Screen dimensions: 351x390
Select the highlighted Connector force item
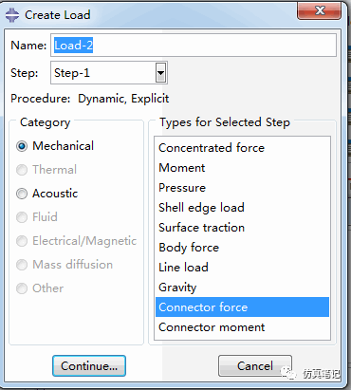click(x=242, y=307)
